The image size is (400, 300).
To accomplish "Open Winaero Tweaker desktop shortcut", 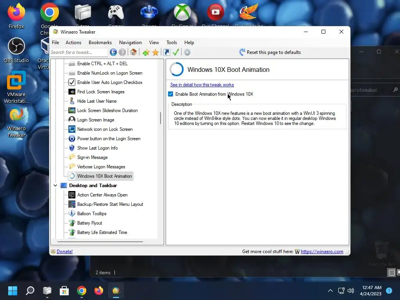I will click(16, 122).
